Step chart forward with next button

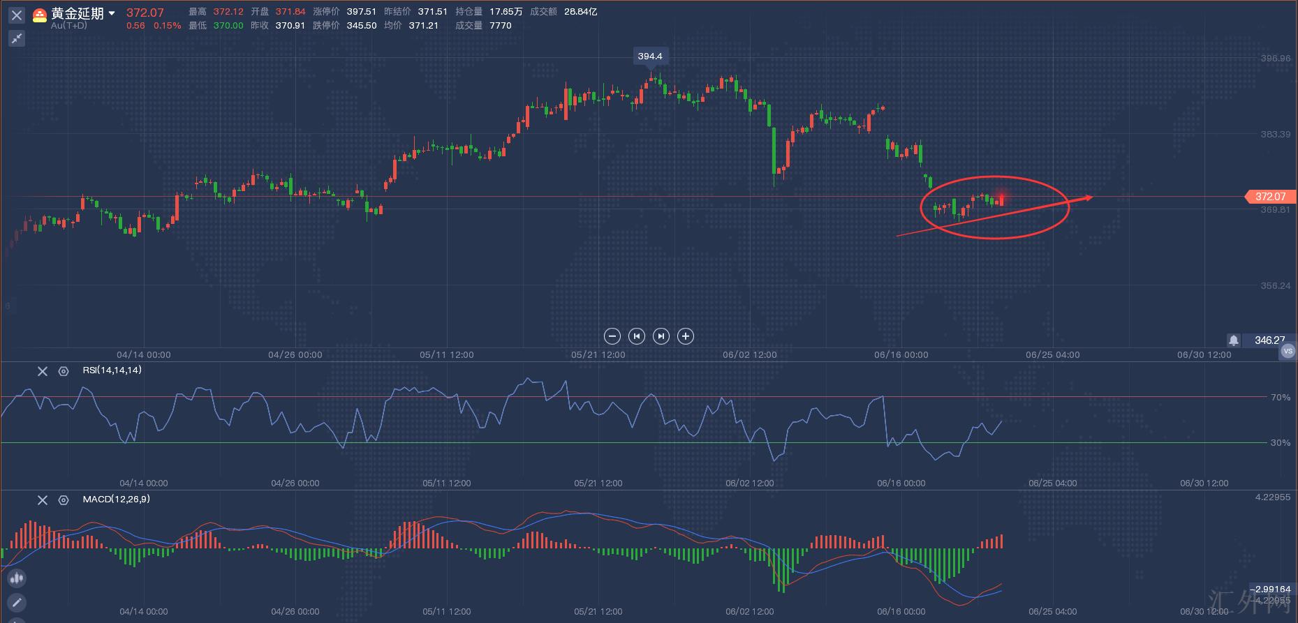(661, 336)
